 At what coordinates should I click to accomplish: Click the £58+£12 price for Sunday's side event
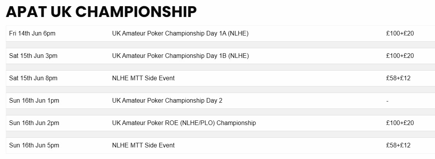click(398, 145)
